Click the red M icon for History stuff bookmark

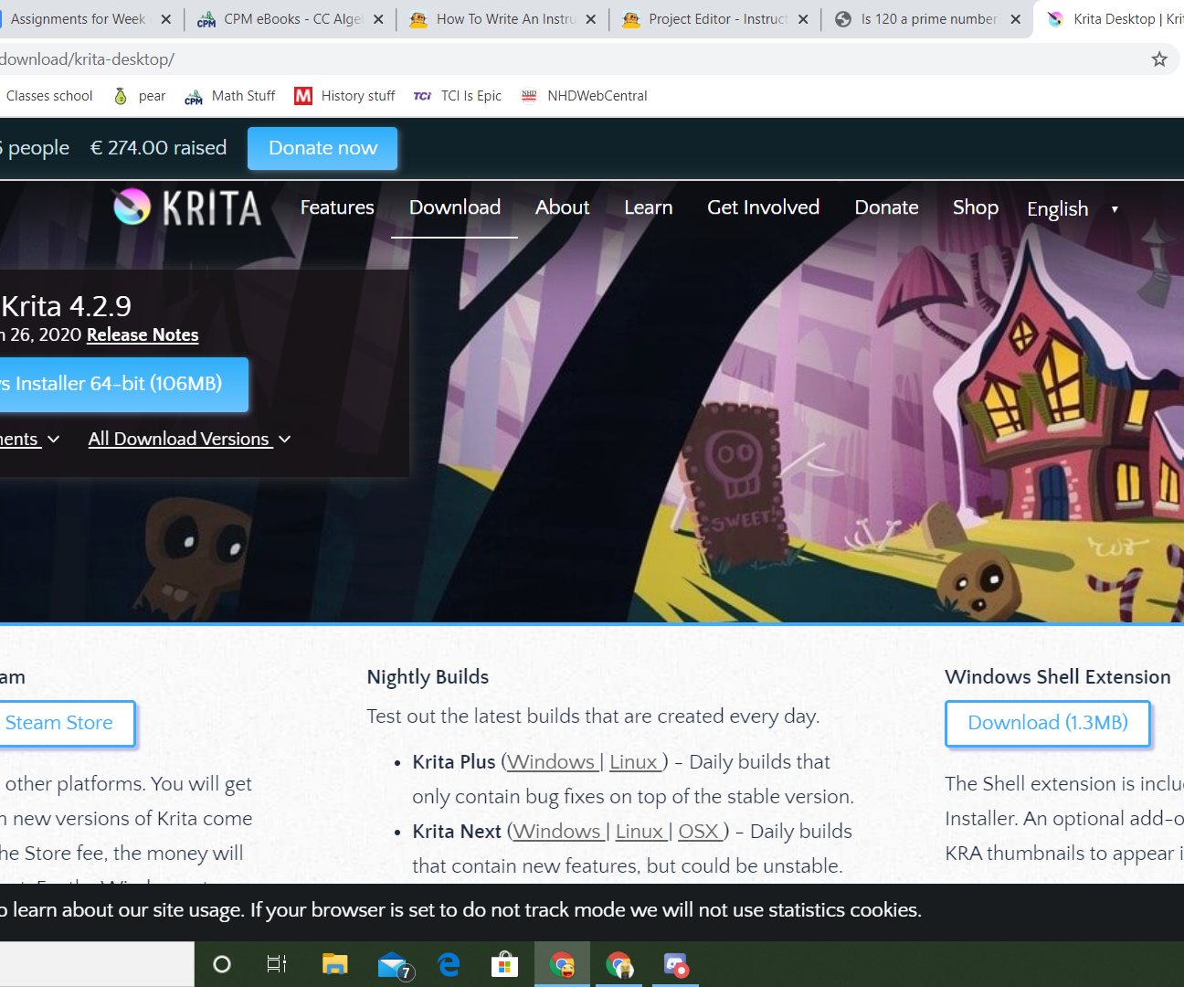point(302,95)
